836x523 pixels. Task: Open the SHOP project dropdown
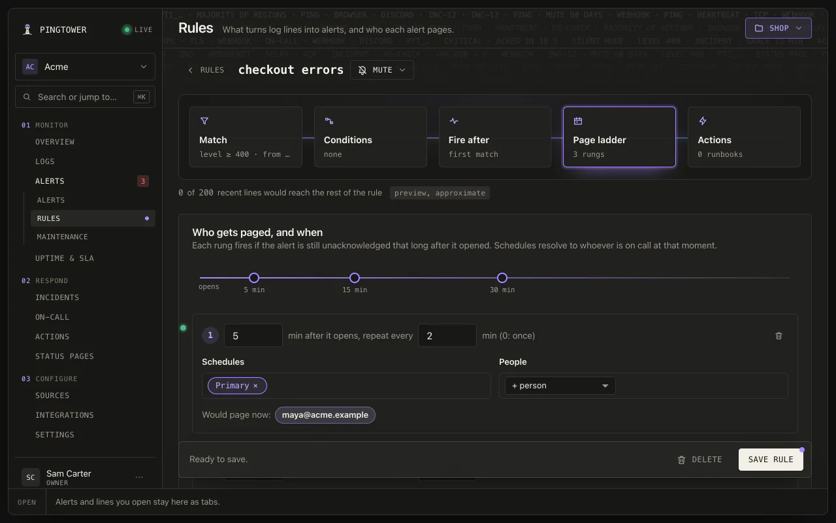pyautogui.click(x=779, y=28)
